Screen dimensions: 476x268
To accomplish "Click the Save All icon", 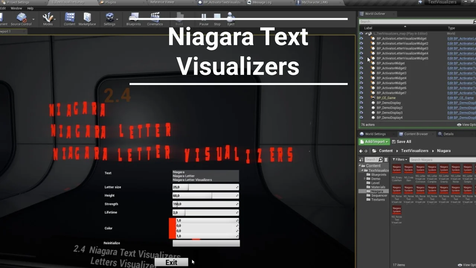I will coord(394,142).
